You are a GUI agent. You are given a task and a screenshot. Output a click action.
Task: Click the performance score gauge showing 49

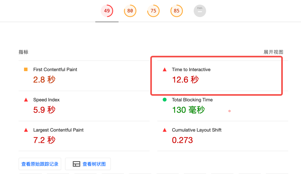pos(107,11)
